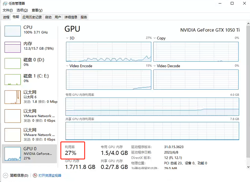Click the resource monitor icon at the bottom
This screenshot has height=182, width=250.
tap(35, 176)
